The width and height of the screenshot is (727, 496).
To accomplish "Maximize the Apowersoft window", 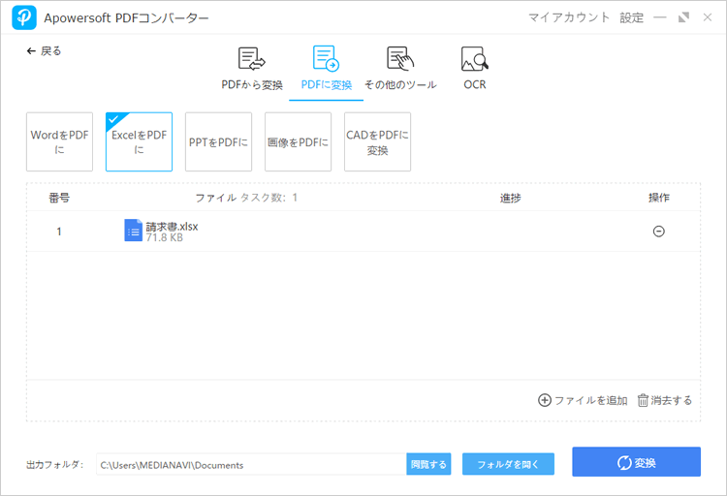I will 683,17.
